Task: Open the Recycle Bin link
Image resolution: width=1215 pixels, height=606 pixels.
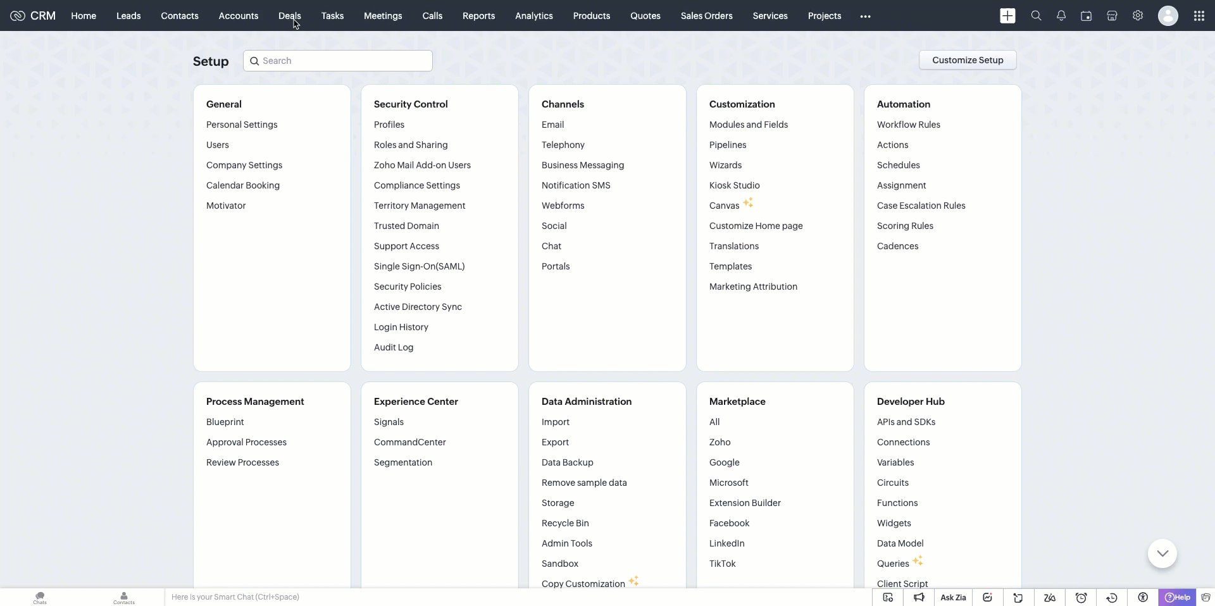Action: tap(565, 523)
